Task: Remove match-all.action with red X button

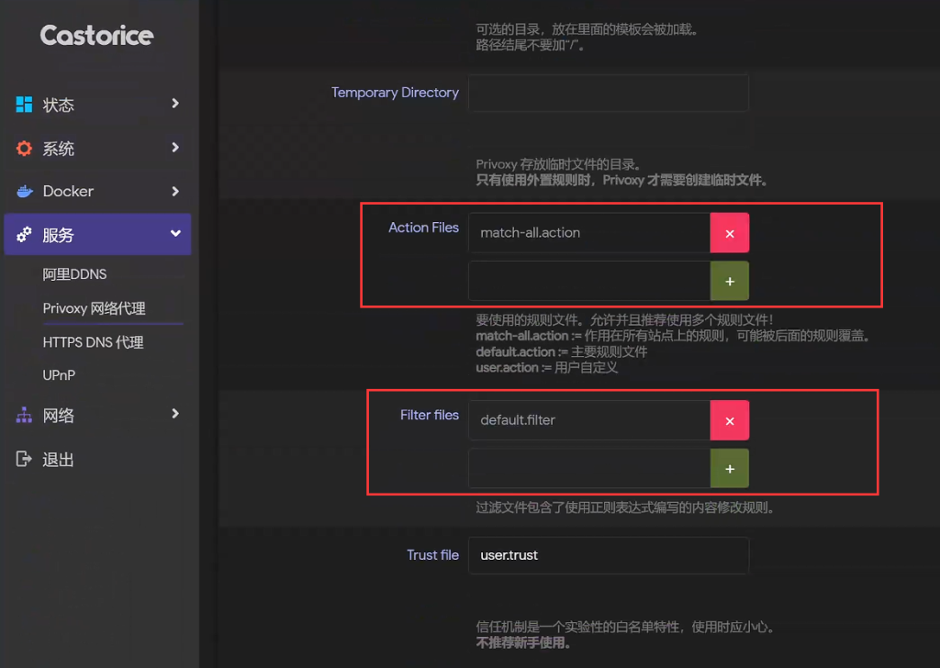Action: (730, 233)
